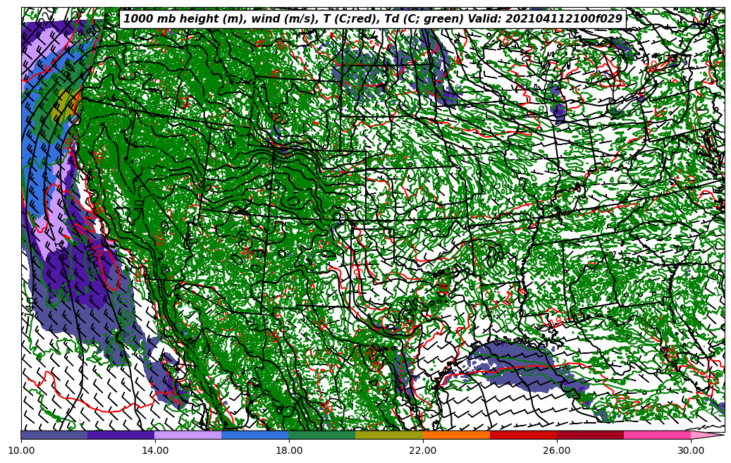Click the olive 20–22 colorbar segment
Image resolution: width=731 pixels, height=463 pixels.
pos(389,435)
